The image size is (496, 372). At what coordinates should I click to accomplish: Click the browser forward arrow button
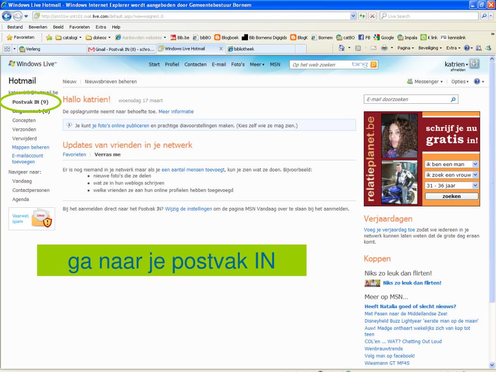tap(17, 16)
